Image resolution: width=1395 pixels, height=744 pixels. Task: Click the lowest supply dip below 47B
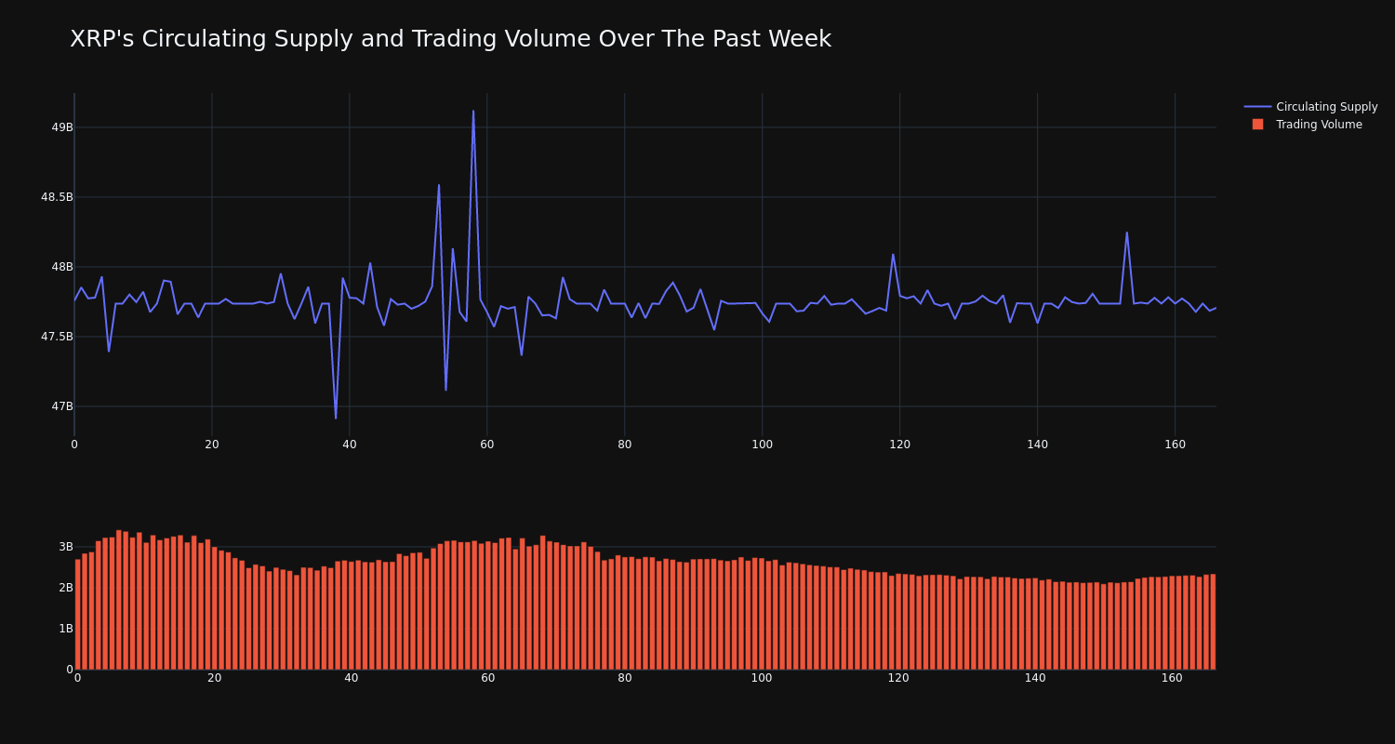point(336,418)
